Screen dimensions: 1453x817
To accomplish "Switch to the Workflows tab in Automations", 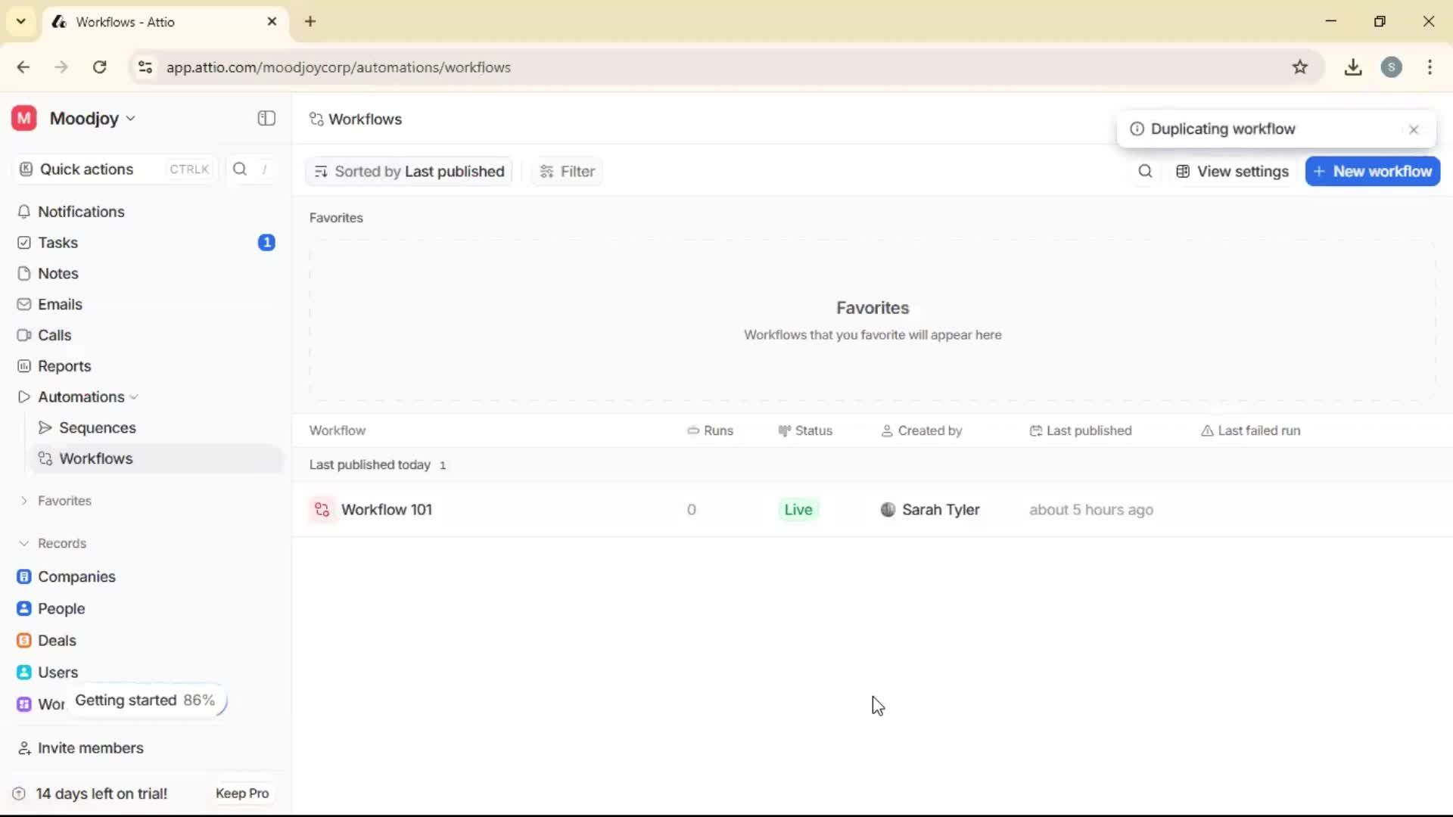I will tap(96, 458).
